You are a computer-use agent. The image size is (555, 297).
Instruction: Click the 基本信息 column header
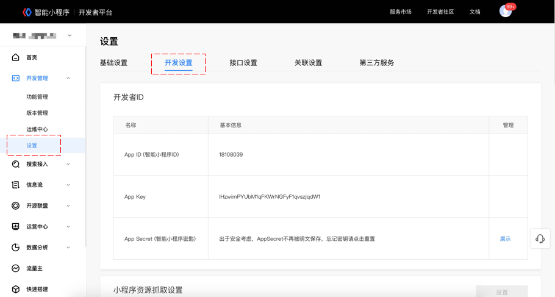(x=231, y=125)
